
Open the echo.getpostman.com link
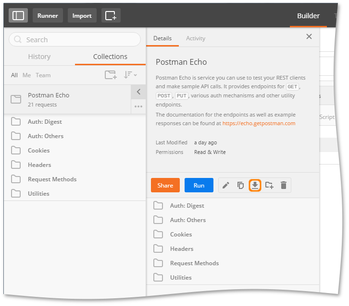point(259,123)
